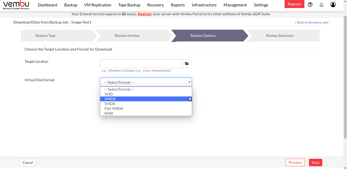Open the Settings menu
The width and height of the screenshot is (347, 170).
[x=261, y=5]
